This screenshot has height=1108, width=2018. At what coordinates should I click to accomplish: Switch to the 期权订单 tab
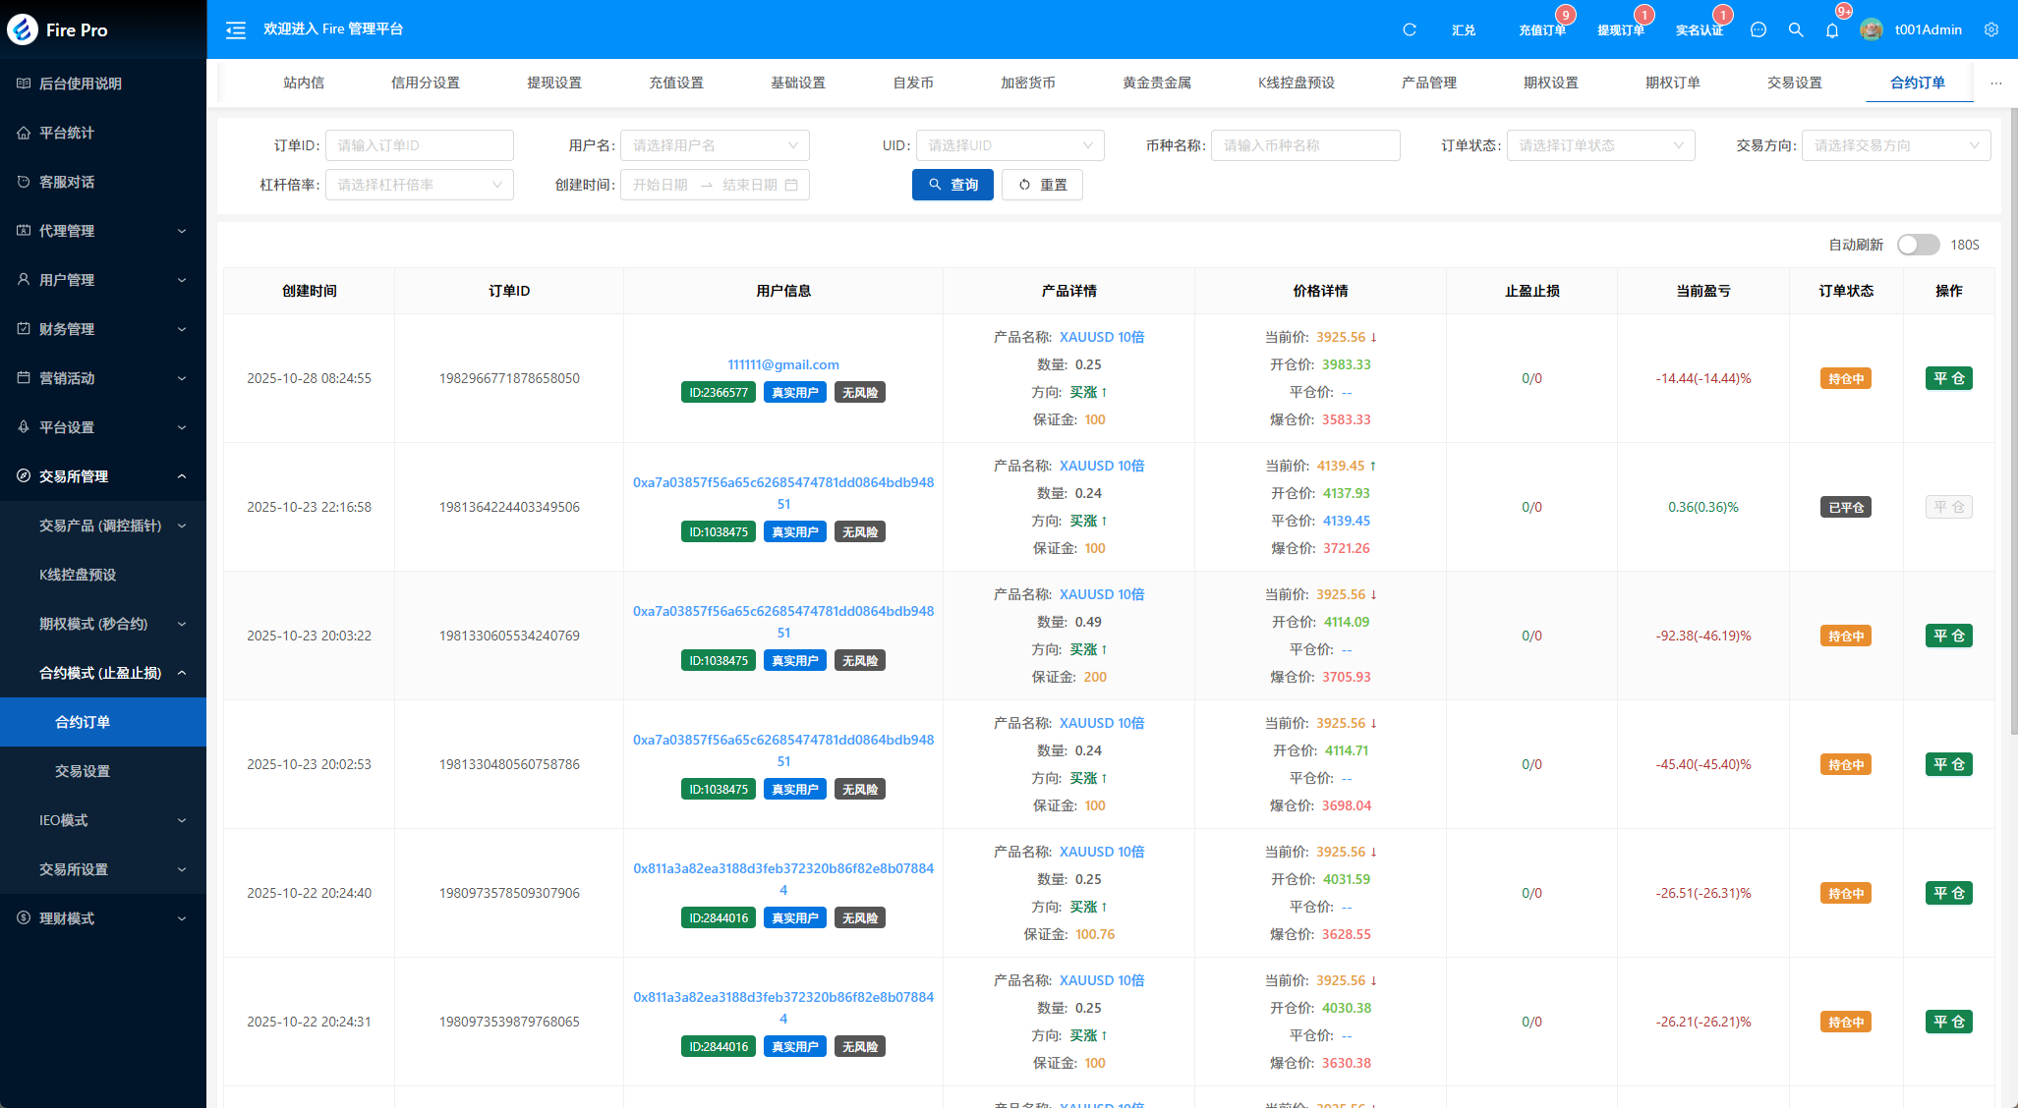point(1672,83)
